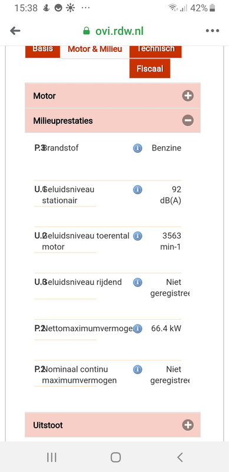This screenshot has height=472, width=229.
Task: Open info icon for Geluidsniveau rijdend
Action: 137,283
